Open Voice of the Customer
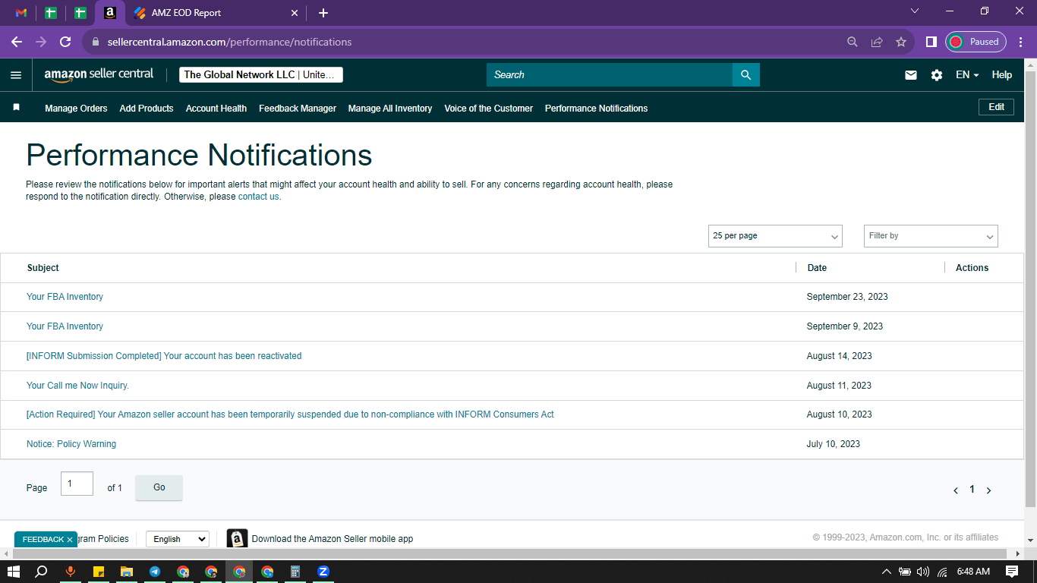This screenshot has height=583, width=1037. coord(489,109)
